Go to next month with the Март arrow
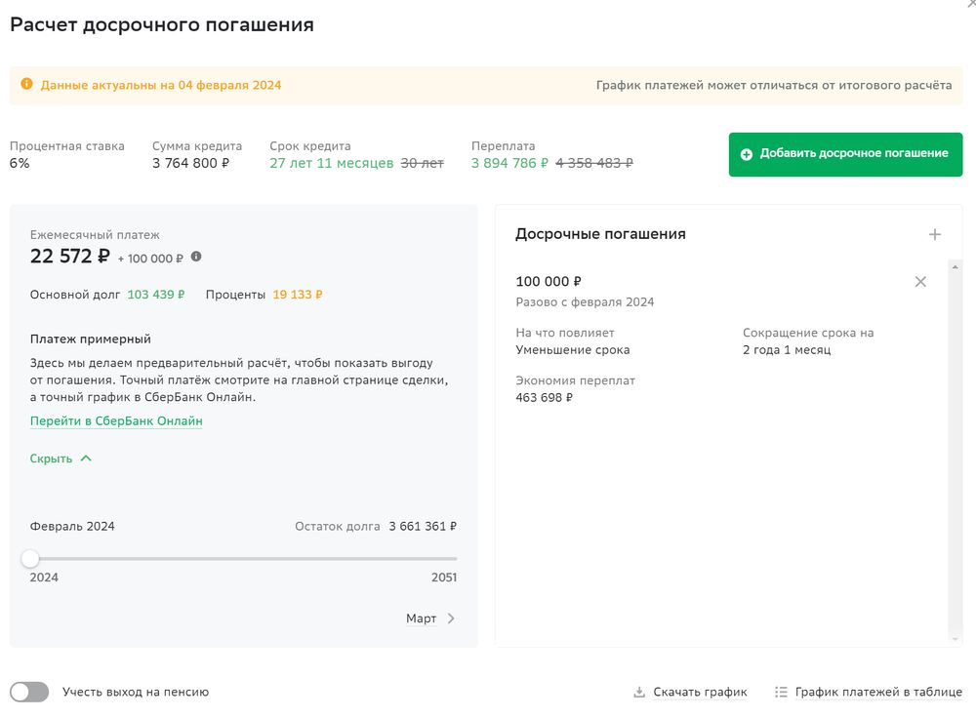The image size is (976, 718). (450, 618)
